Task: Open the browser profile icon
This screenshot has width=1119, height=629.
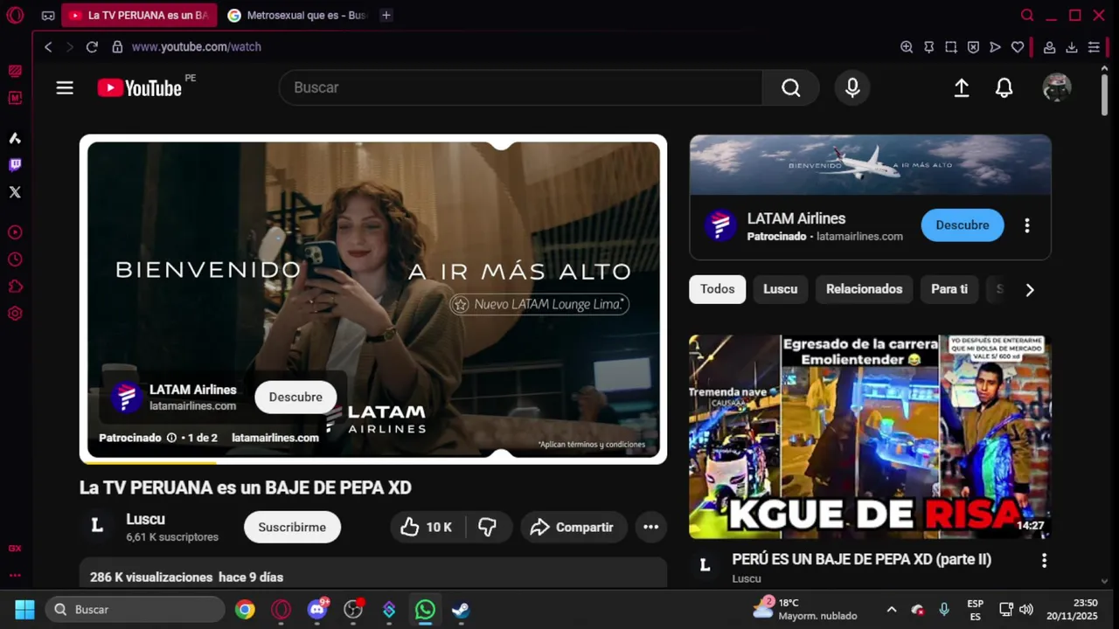Action: (x=1049, y=47)
